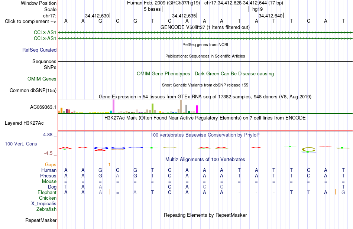Screen dimensions: 353x229
Task: Select the Window Position track label
Action: 39,3
